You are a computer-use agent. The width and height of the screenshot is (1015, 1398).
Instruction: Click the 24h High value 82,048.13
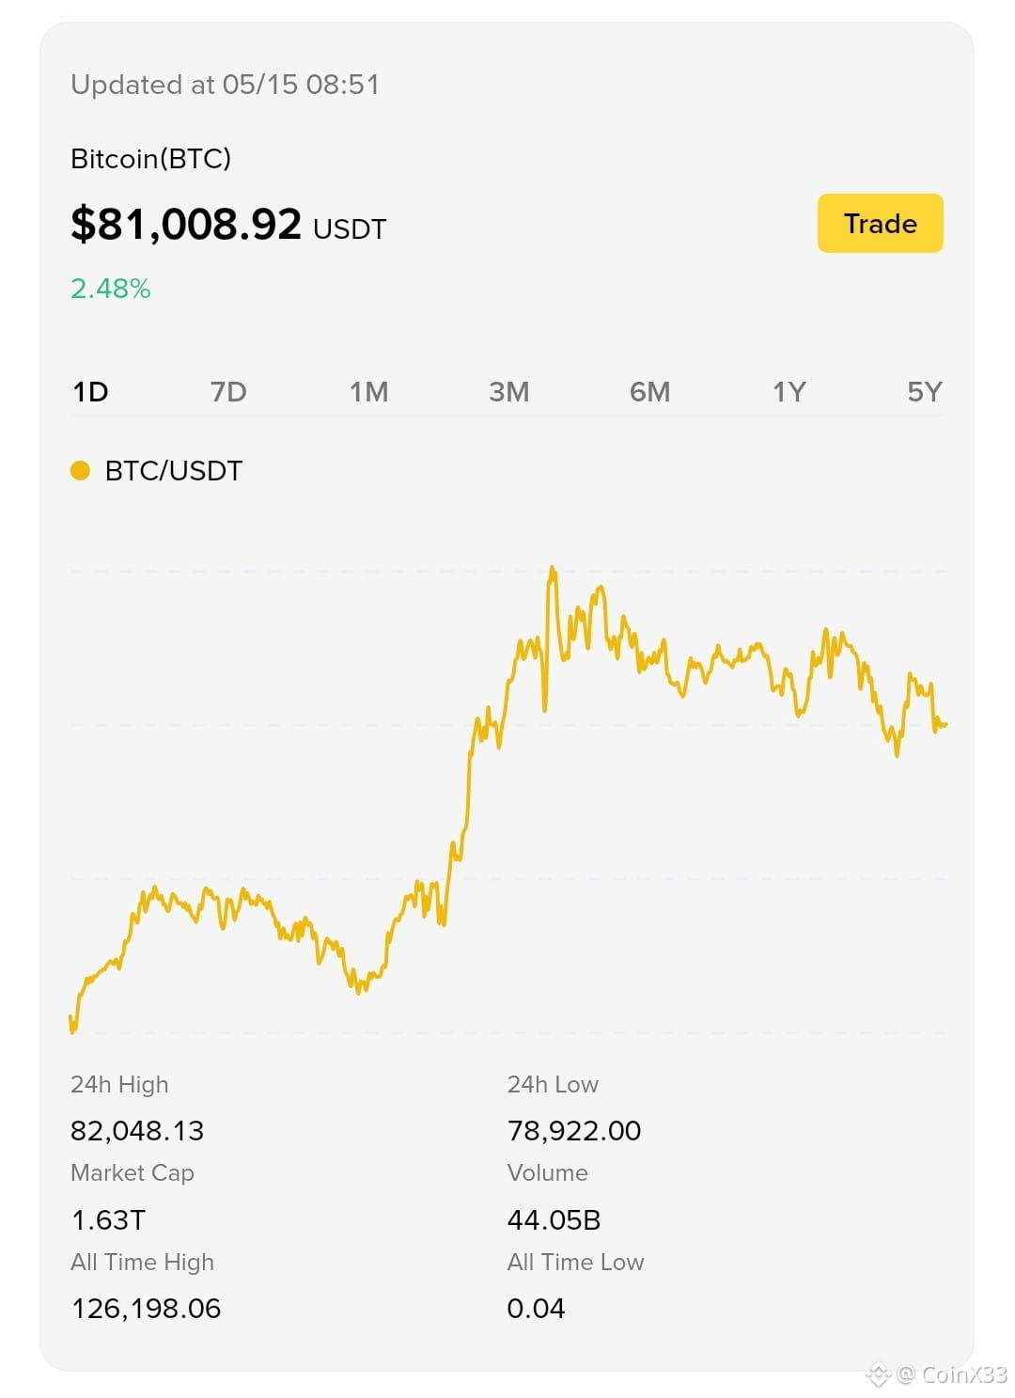pyautogui.click(x=137, y=1130)
